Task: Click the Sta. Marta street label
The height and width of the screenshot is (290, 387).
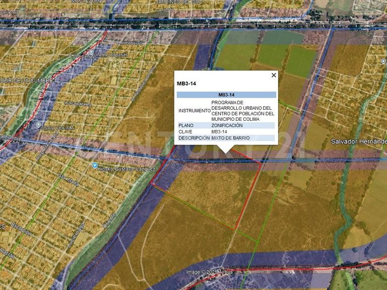Action: (69, 180)
